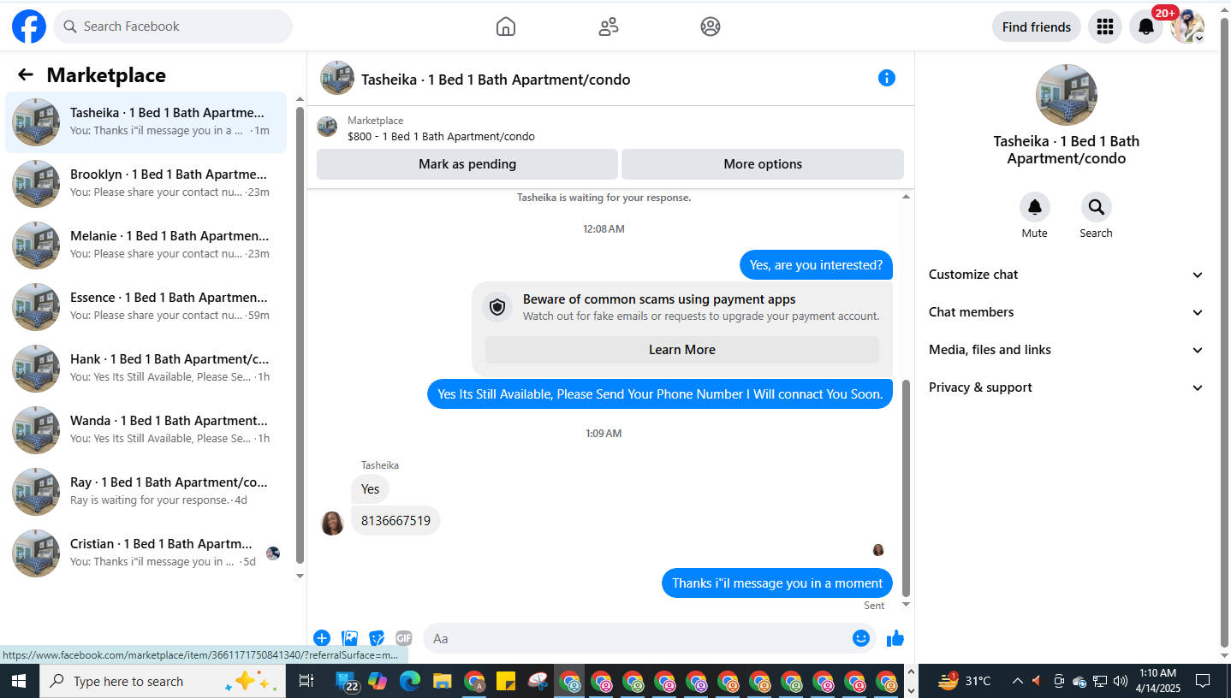Choose a GIF from the composer
The height and width of the screenshot is (698, 1231).
click(404, 638)
